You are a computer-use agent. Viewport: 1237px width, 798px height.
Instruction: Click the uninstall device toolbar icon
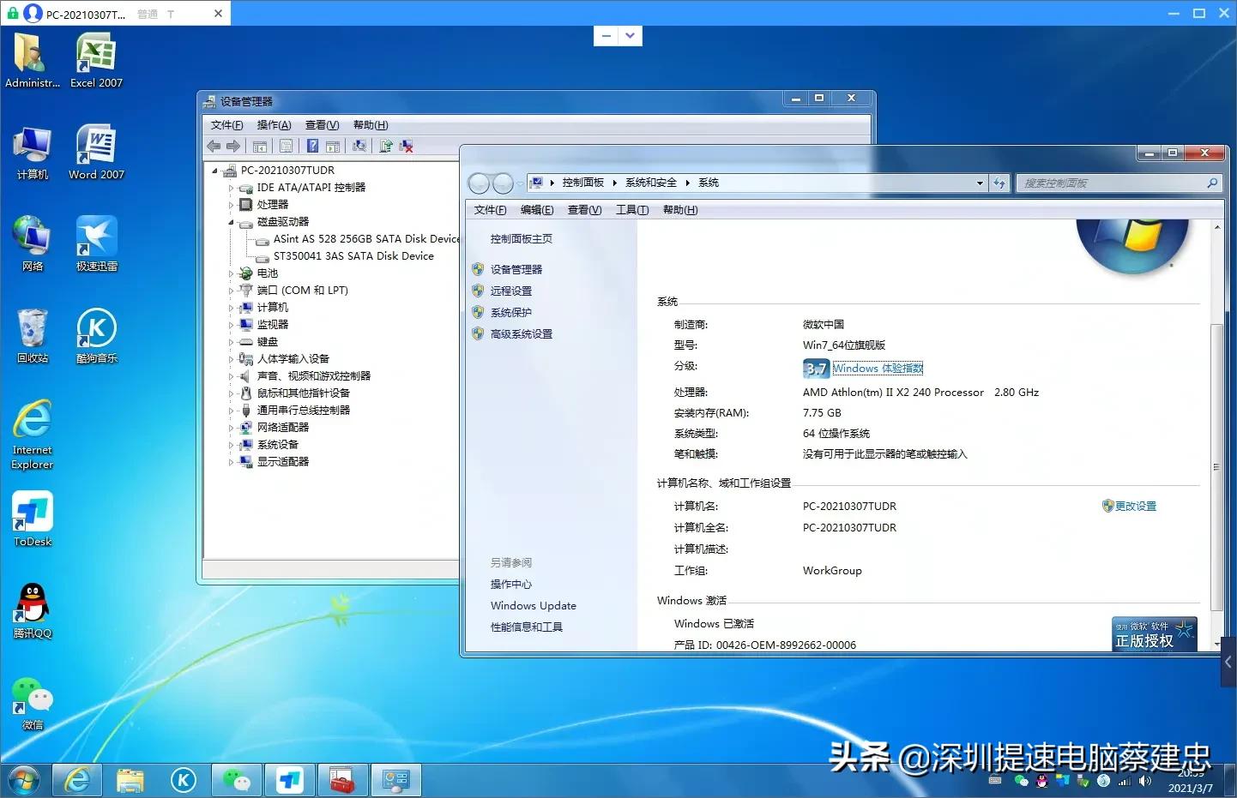(407, 147)
